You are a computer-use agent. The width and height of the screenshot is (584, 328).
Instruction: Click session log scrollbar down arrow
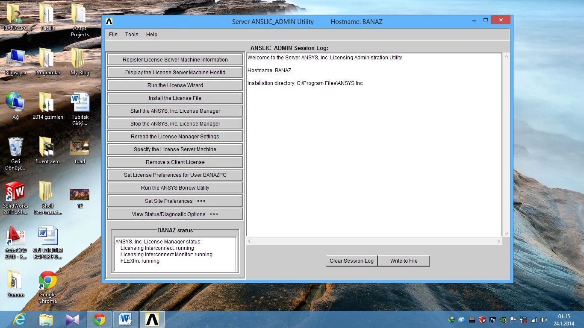[507, 234]
